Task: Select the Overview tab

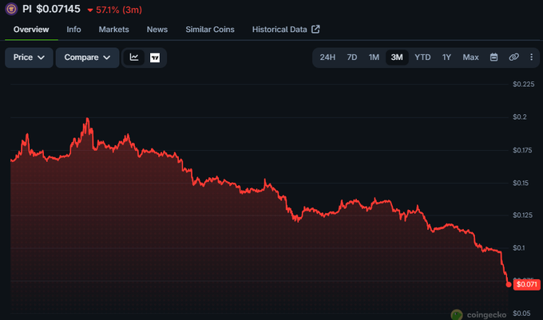Action: tap(31, 30)
